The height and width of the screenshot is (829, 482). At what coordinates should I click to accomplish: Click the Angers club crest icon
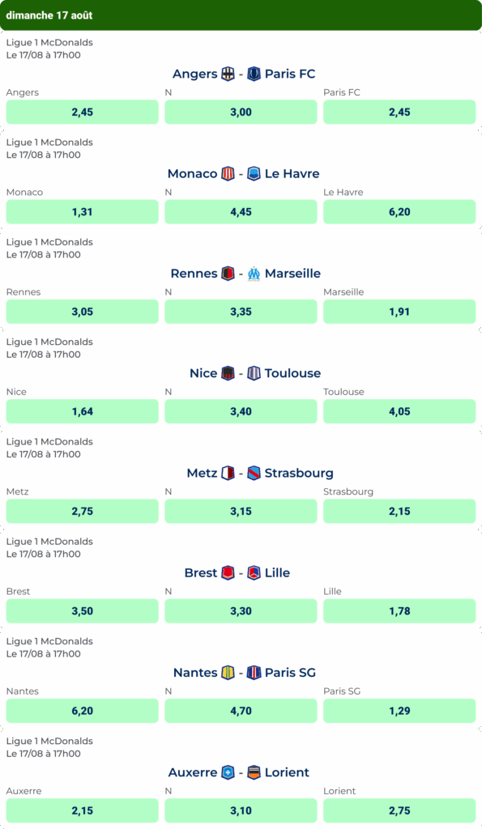[228, 74]
